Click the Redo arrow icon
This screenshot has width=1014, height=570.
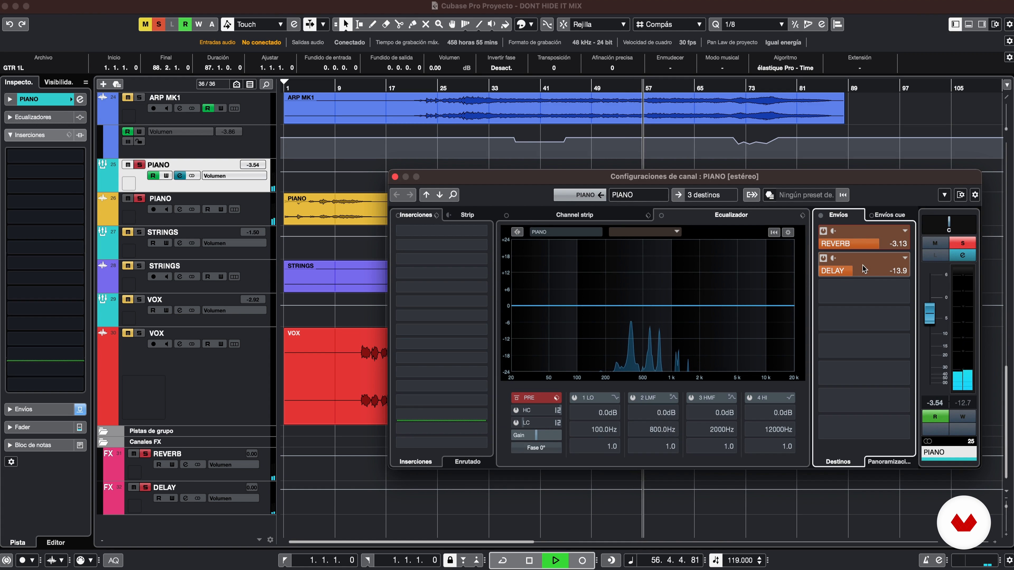pyautogui.click(x=22, y=24)
